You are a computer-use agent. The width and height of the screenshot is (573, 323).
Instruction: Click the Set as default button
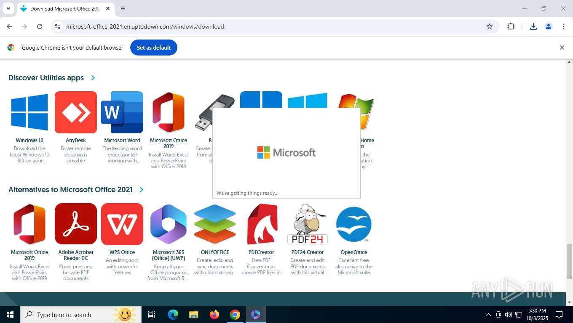click(154, 48)
